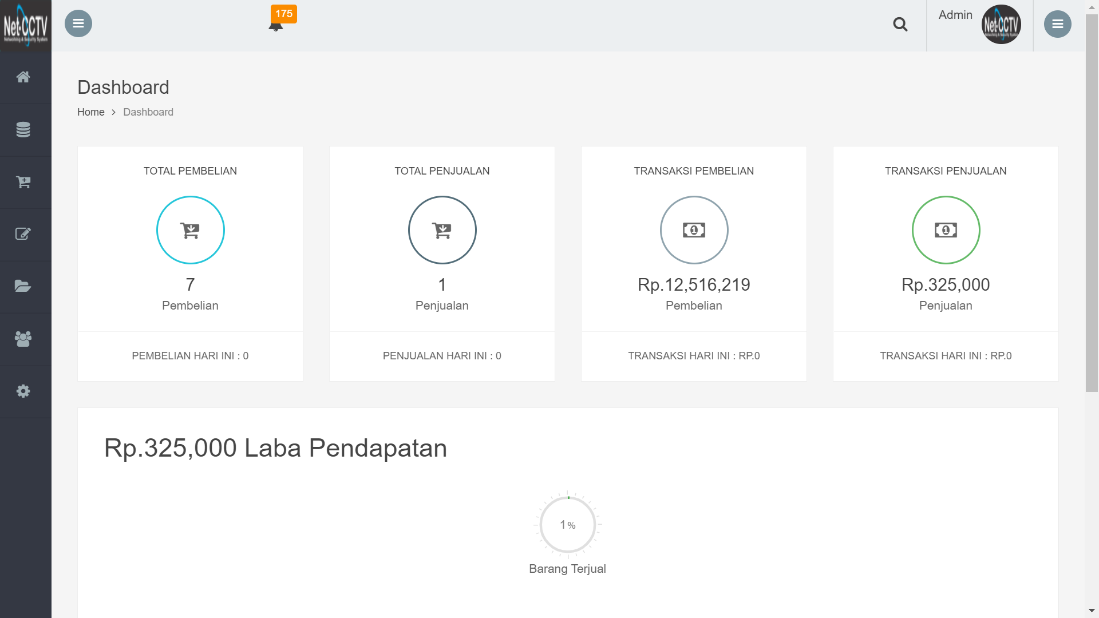
Task: Open the Admin user profile menu
Action: click(979, 24)
